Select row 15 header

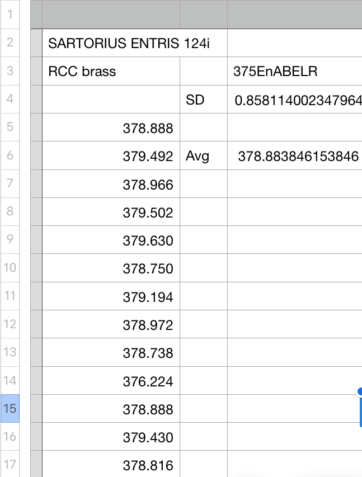click(10, 408)
